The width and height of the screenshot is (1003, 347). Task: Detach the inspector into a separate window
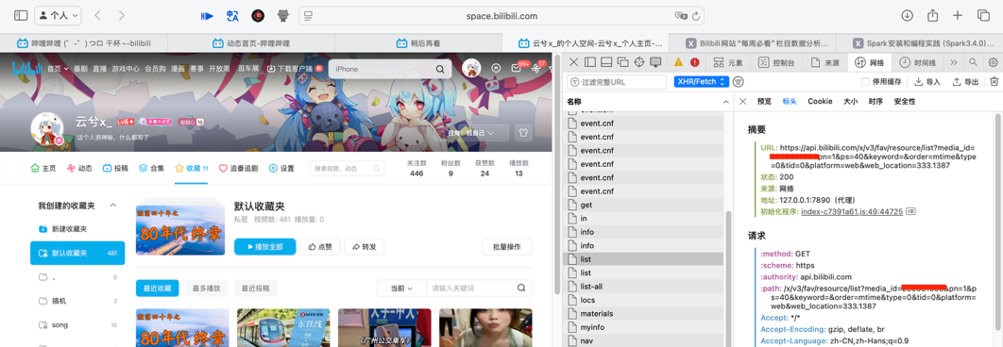pyautogui.click(x=622, y=62)
